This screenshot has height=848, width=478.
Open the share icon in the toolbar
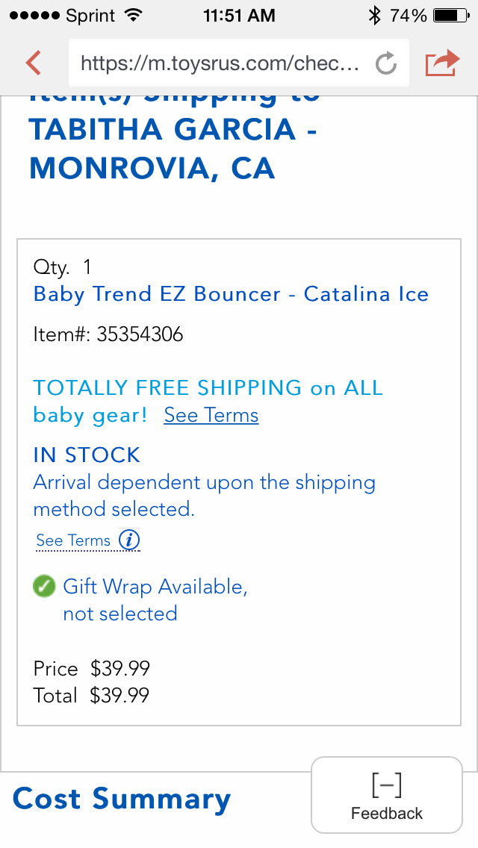click(x=442, y=63)
